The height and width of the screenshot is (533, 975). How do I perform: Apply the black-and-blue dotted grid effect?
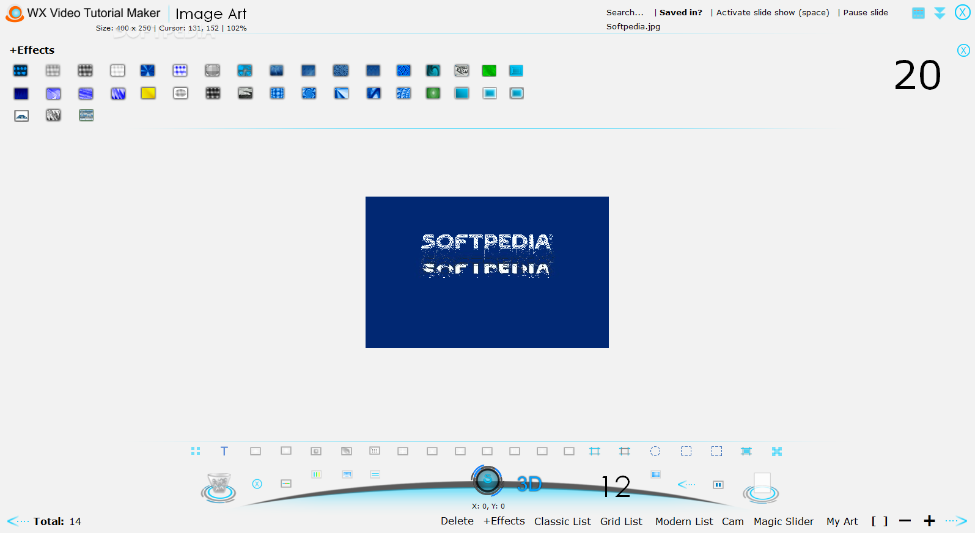pyautogui.click(x=21, y=71)
